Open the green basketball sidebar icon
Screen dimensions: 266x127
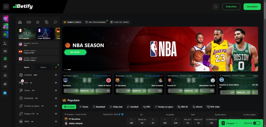click(x=5, y=59)
